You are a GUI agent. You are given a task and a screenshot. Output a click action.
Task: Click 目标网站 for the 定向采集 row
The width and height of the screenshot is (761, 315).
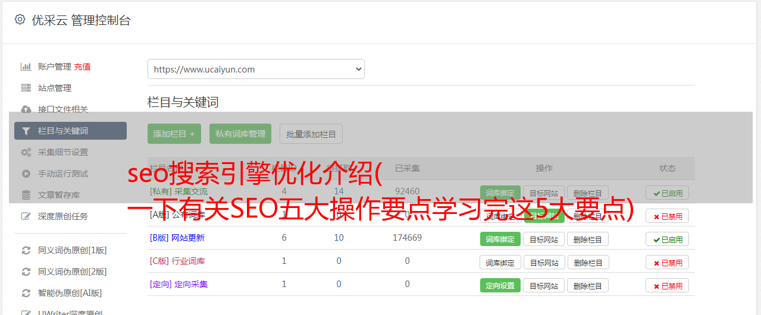[544, 285]
